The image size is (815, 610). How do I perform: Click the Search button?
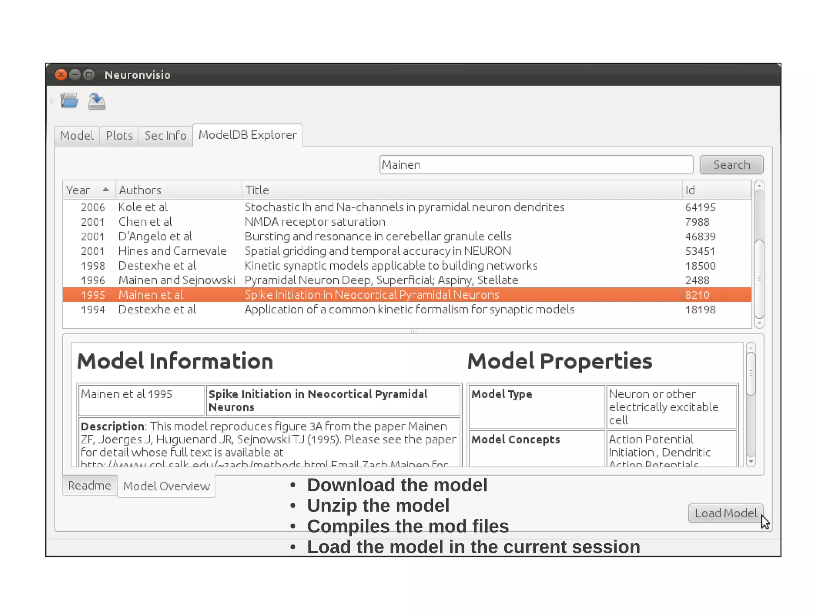click(x=731, y=165)
